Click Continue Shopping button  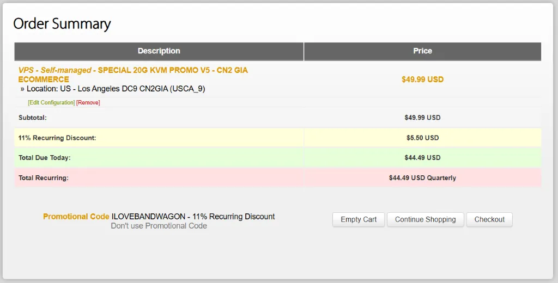click(425, 219)
